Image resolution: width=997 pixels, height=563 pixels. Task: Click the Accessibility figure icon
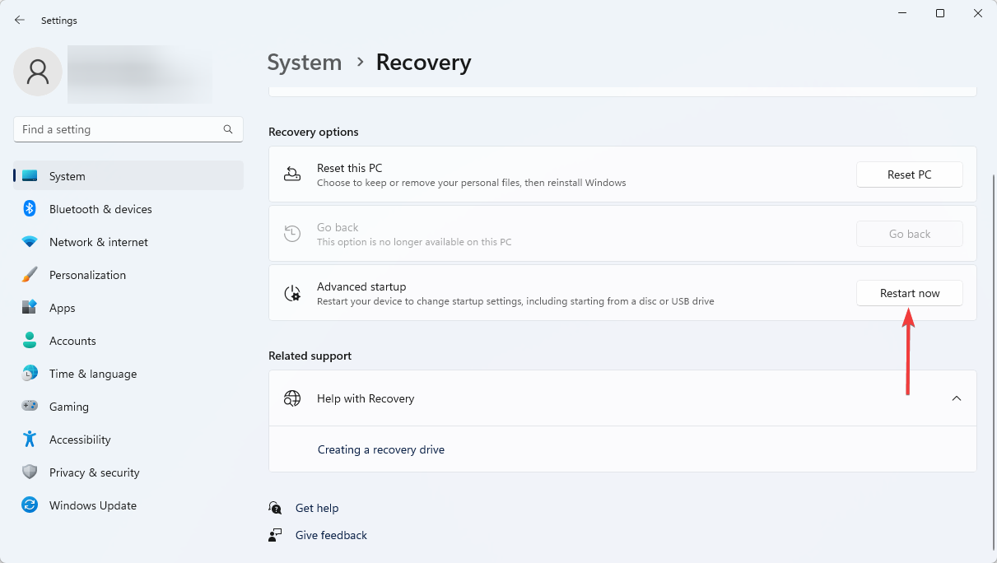click(x=30, y=440)
